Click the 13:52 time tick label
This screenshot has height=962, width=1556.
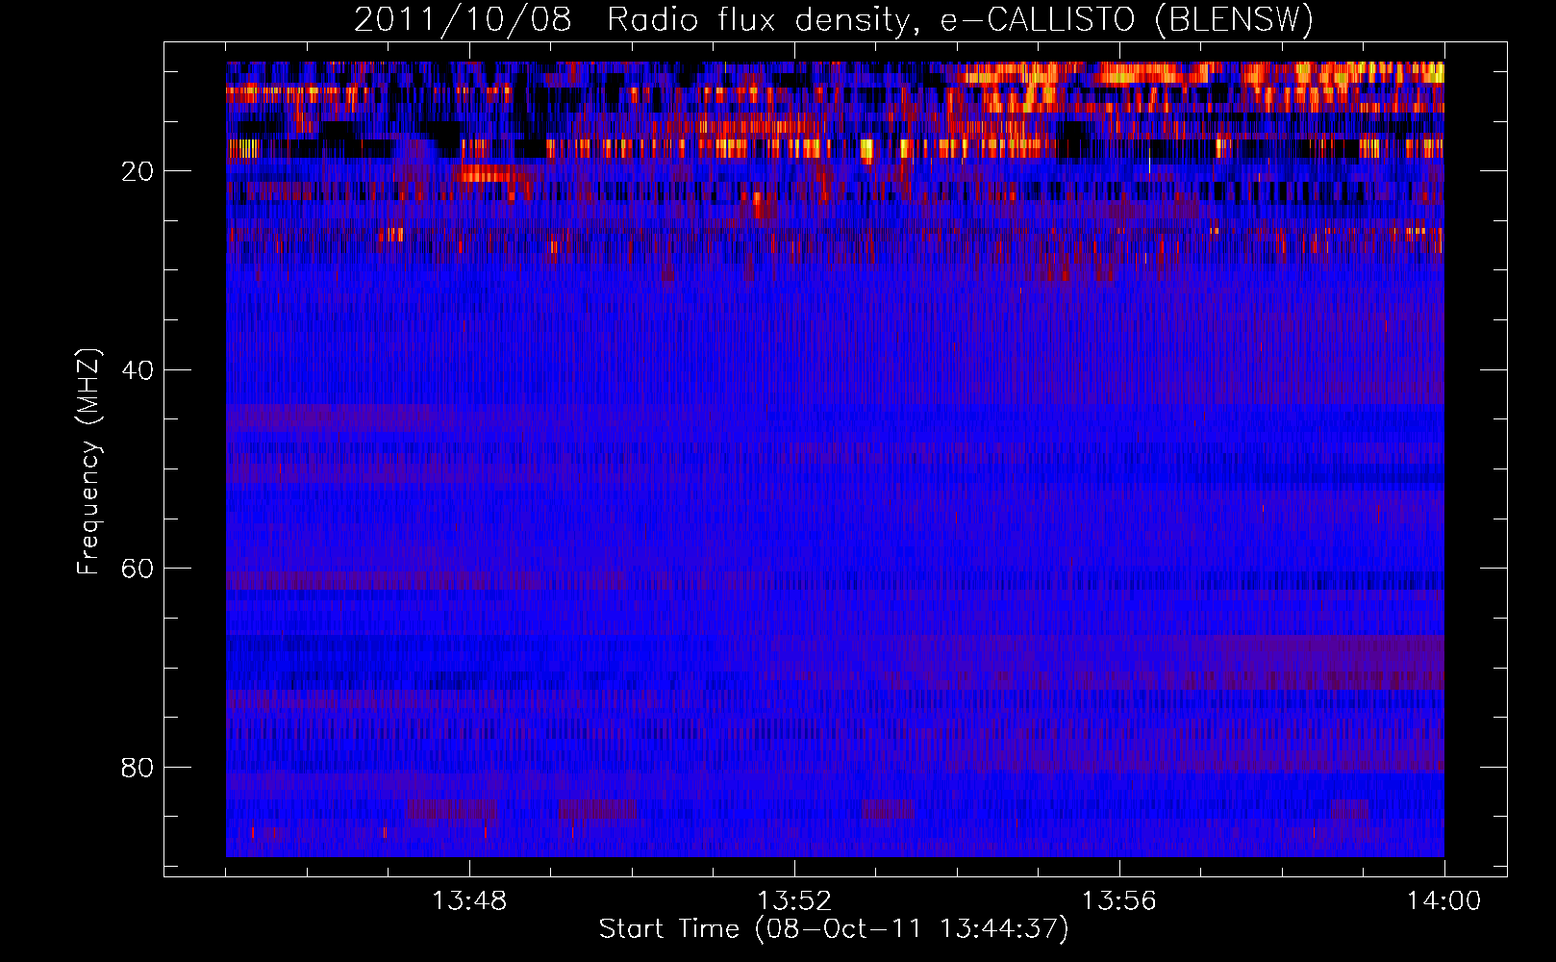(794, 901)
